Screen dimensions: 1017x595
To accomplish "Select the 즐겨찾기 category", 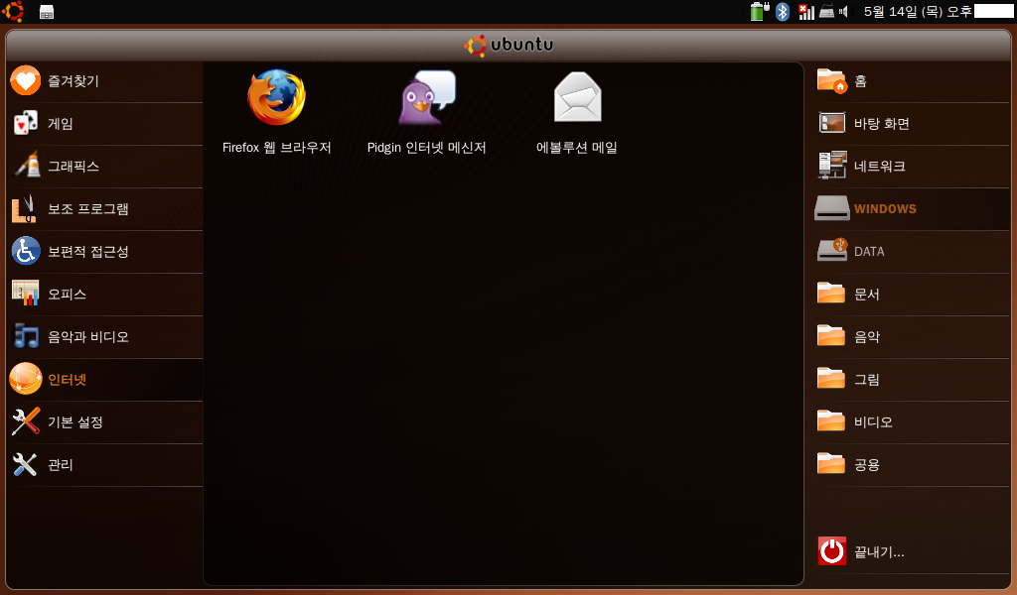I will point(105,81).
